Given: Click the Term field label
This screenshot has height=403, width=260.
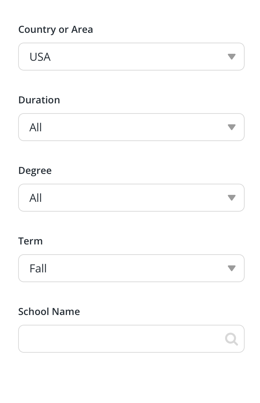Looking at the screenshot, I should (x=30, y=241).
